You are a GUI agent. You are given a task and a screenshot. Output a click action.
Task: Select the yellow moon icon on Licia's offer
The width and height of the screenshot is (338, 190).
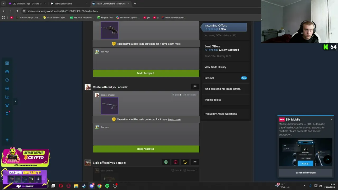point(185,162)
